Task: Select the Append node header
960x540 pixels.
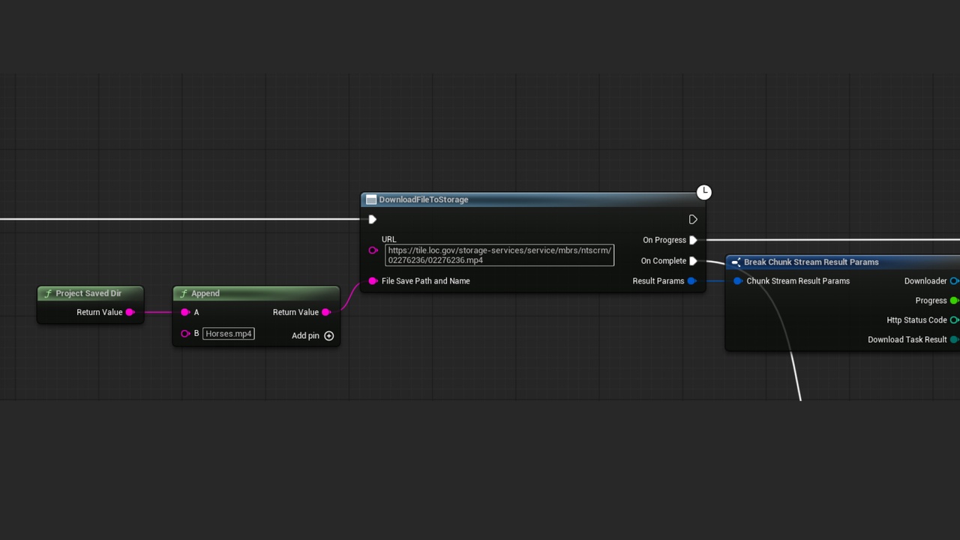Action: [x=256, y=293]
